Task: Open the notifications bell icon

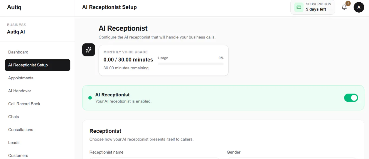Action: coord(344,7)
